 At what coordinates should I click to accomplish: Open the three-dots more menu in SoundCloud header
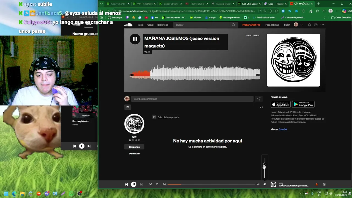coord(322,25)
